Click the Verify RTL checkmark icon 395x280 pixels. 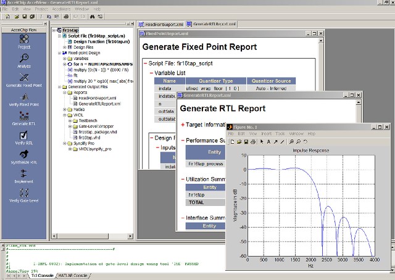point(23,135)
